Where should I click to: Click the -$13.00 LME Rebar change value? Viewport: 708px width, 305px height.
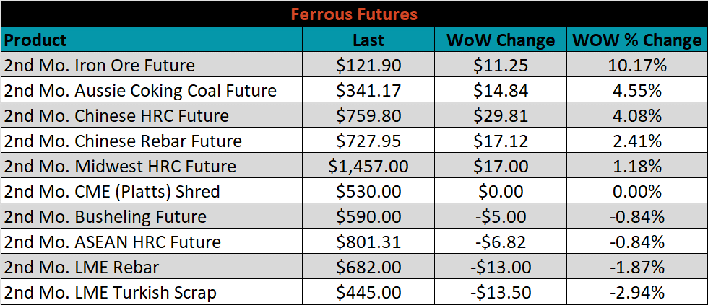501,268
